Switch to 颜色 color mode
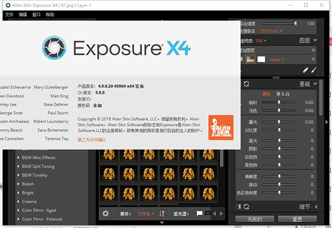Image resolution: width=332 pixels, height=228 pixels. coord(267,94)
